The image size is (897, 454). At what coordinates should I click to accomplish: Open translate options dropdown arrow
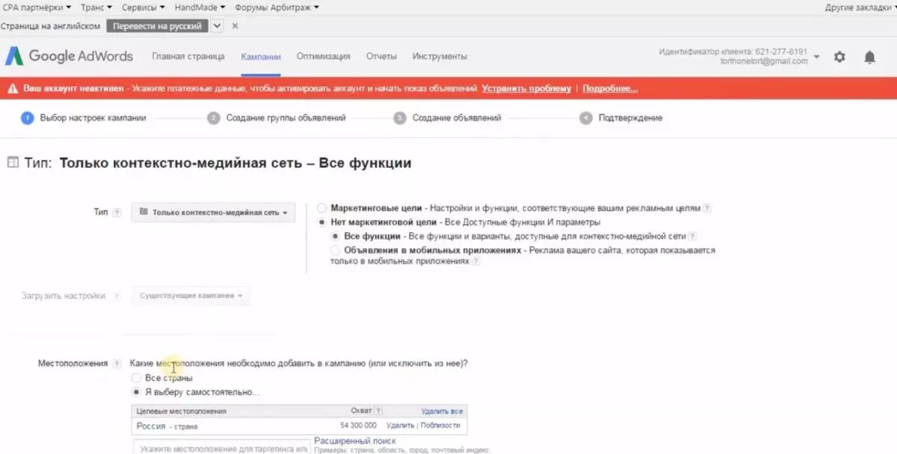click(x=216, y=25)
